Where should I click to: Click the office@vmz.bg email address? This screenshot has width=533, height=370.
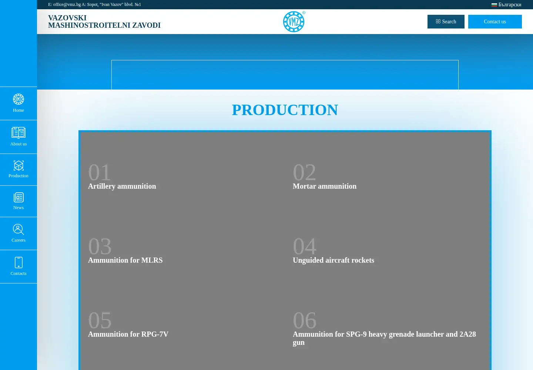click(67, 4)
